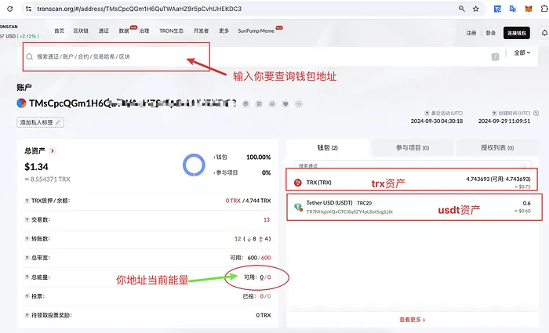
Task: Click the help icon beside 最近活动 (UTC)
Action: point(427,114)
